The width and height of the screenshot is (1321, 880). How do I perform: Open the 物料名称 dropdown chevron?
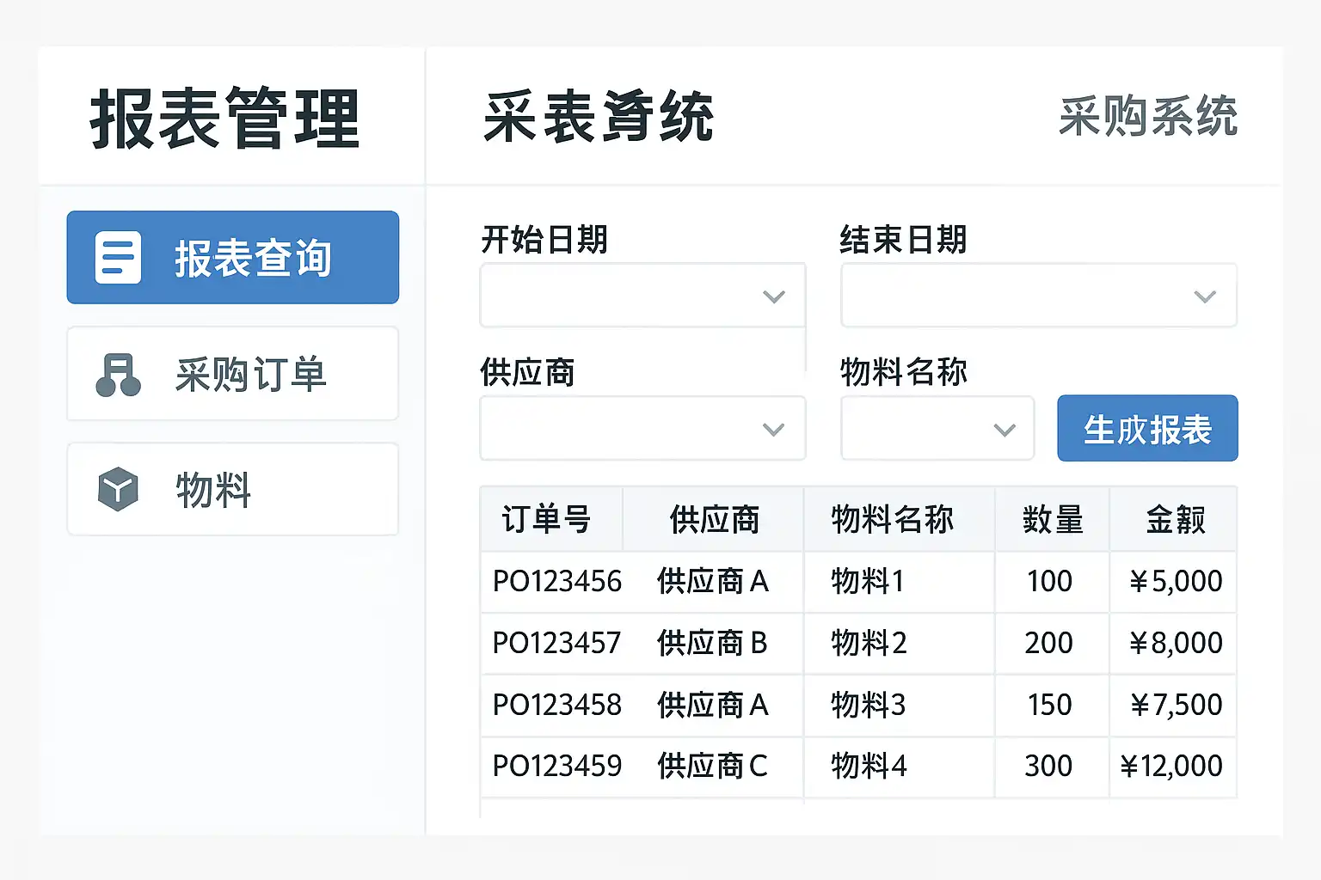[1005, 430]
